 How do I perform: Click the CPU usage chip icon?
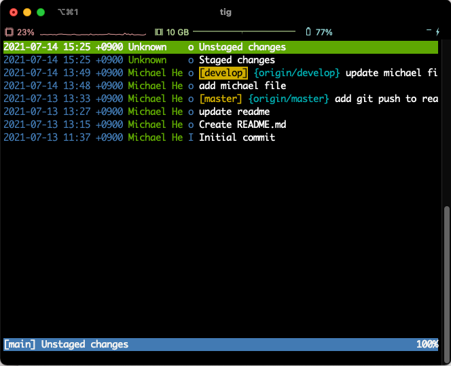point(10,32)
